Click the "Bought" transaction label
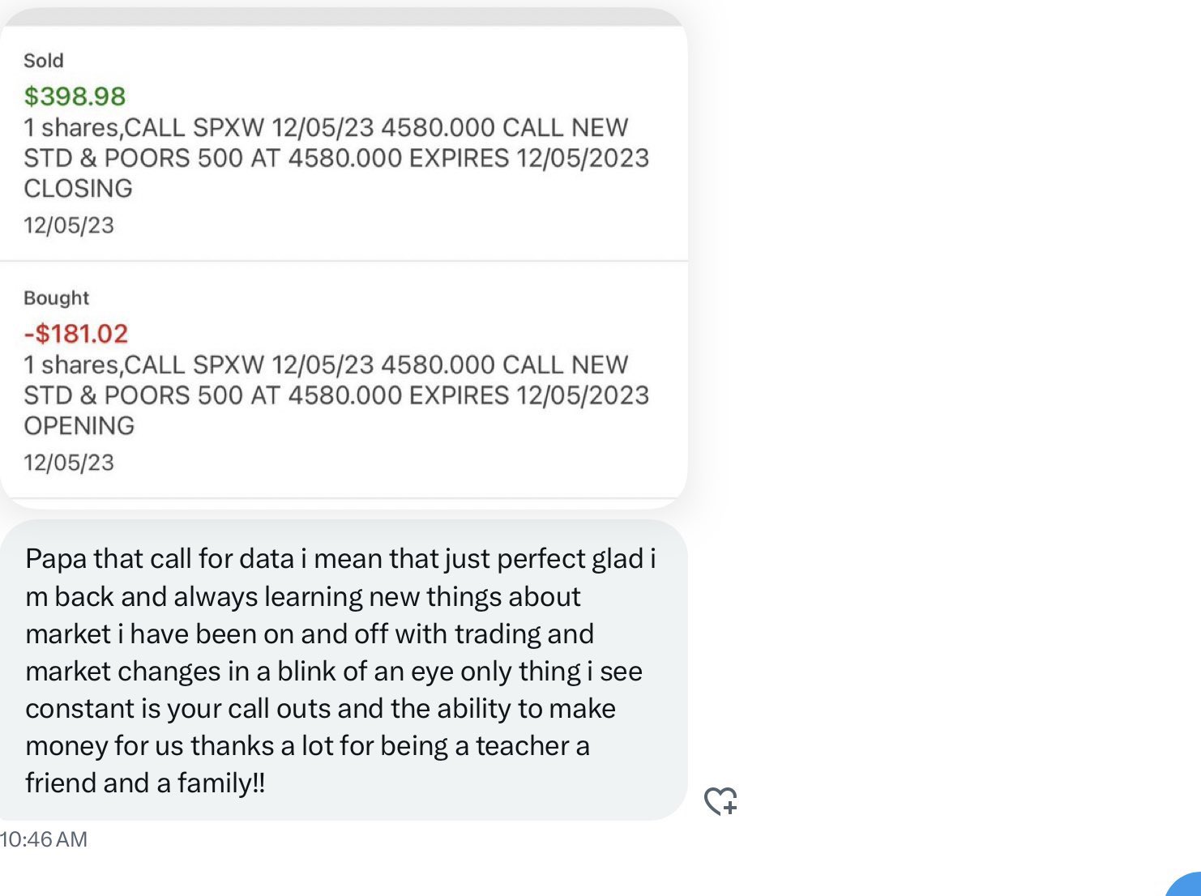This screenshot has width=1201, height=896. [x=56, y=298]
